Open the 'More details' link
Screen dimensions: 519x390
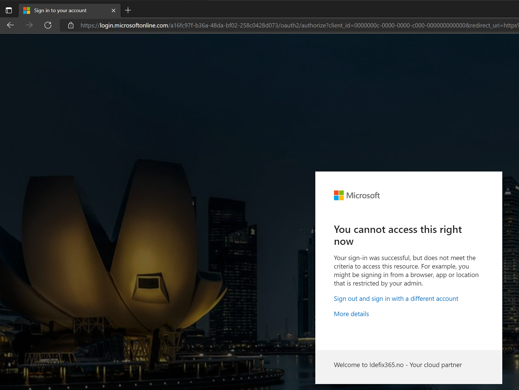pyautogui.click(x=351, y=314)
